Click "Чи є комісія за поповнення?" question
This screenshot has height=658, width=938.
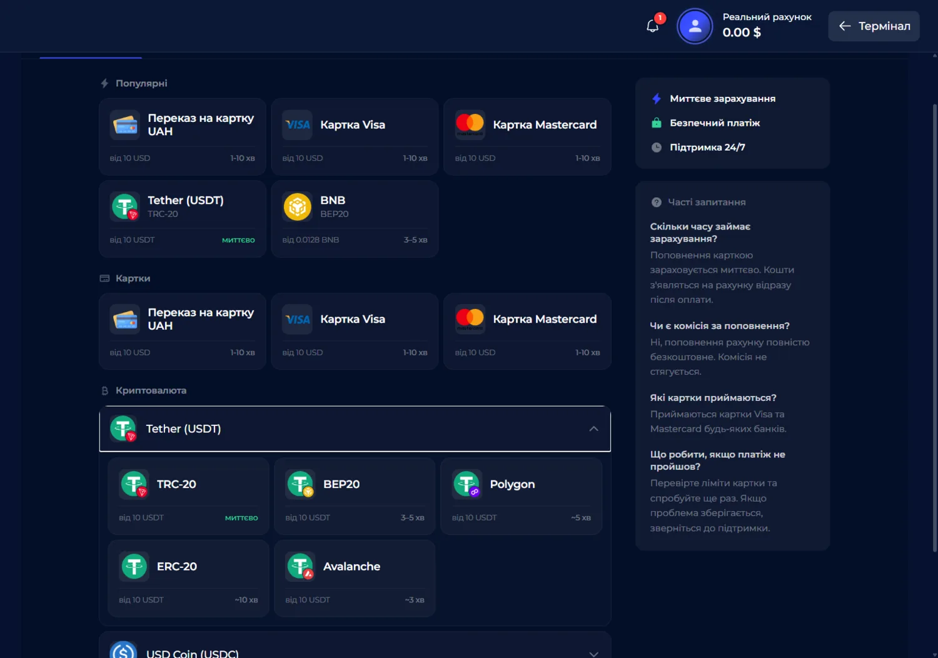[720, 326]
